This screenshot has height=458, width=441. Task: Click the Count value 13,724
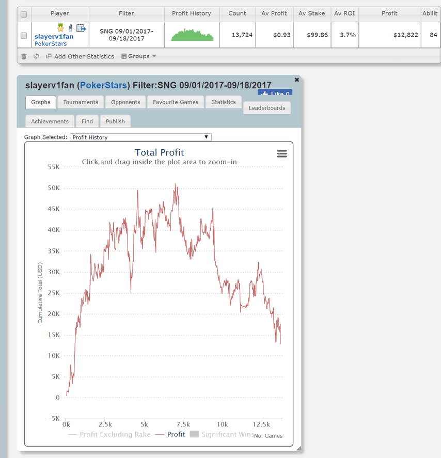[x=242, y=35]
